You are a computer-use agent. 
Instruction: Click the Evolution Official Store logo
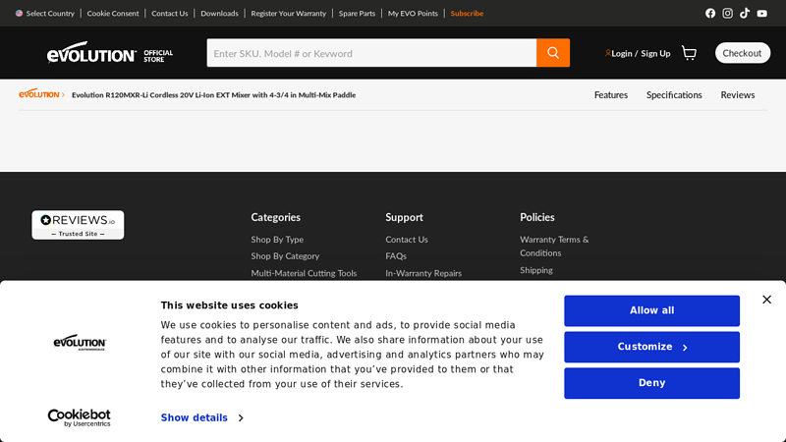point(110,53)
